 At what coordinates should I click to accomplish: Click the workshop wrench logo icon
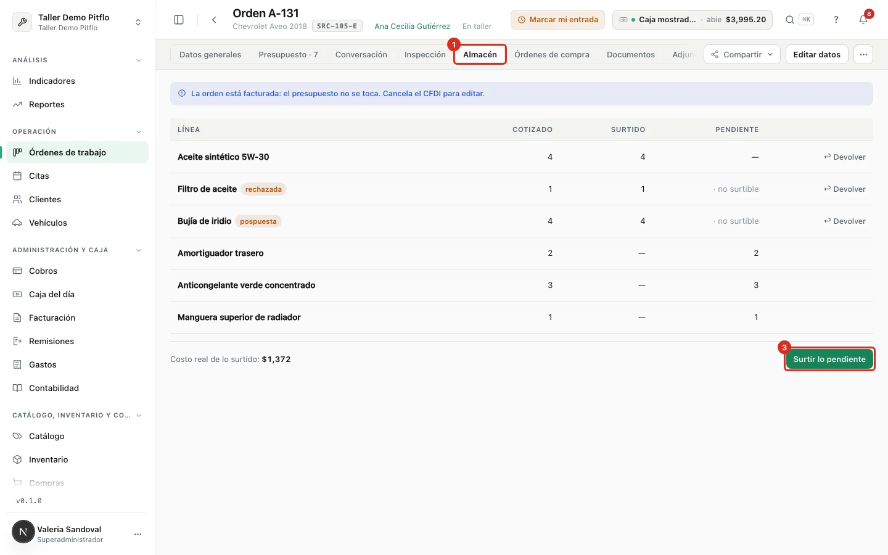coord(22,22)
